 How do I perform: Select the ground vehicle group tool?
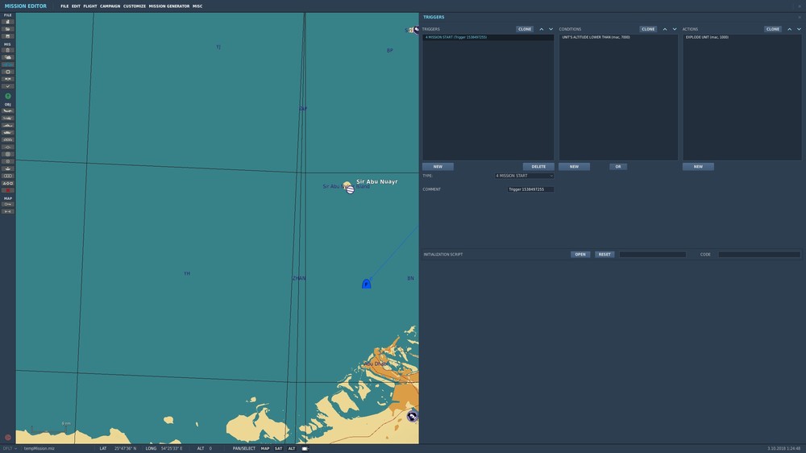pos(8,133)
